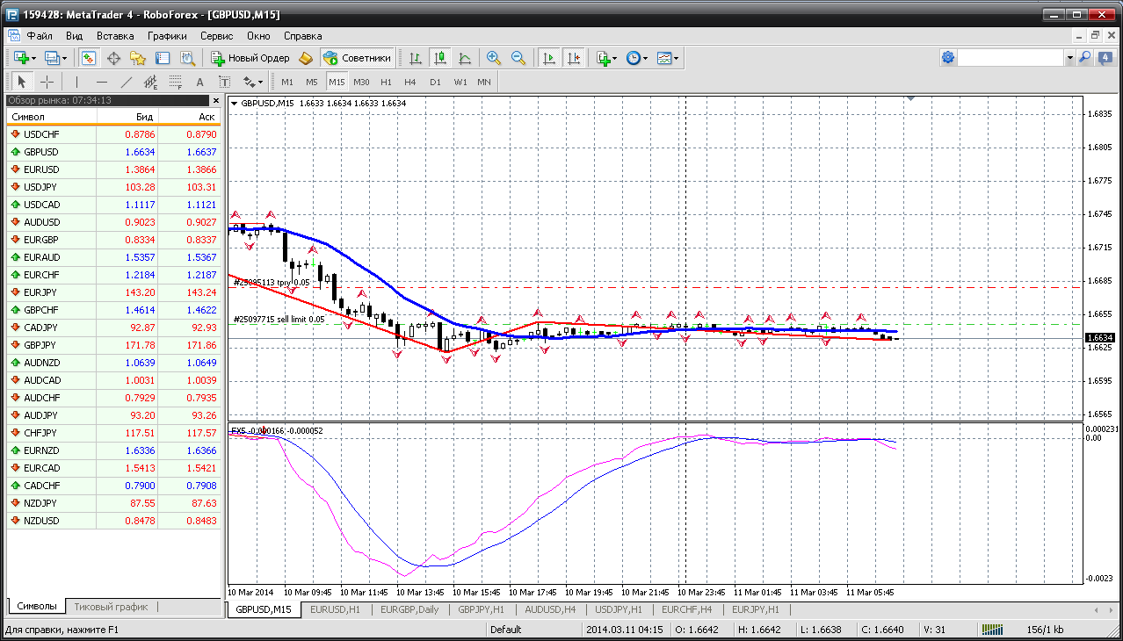1123x641 pixels.
Task: Click the toolbar search input field
Action: [x=1011, y=58]
